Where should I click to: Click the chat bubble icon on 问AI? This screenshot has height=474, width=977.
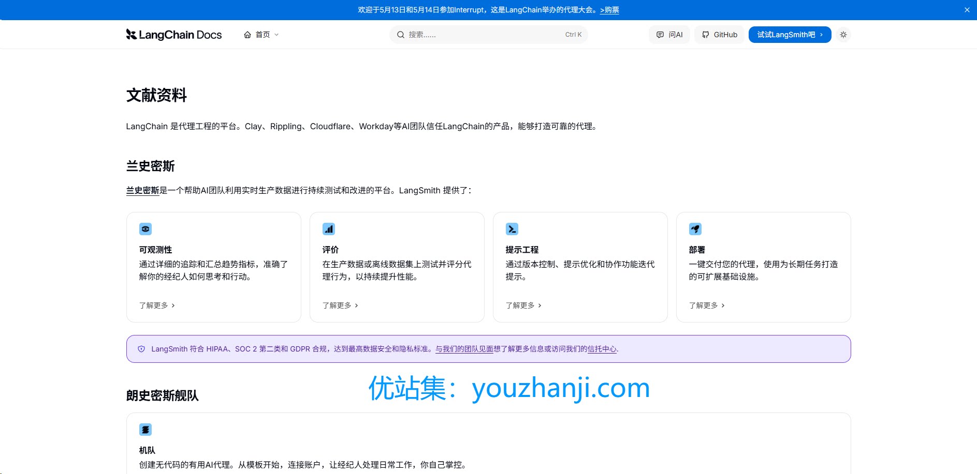point(660,34)
